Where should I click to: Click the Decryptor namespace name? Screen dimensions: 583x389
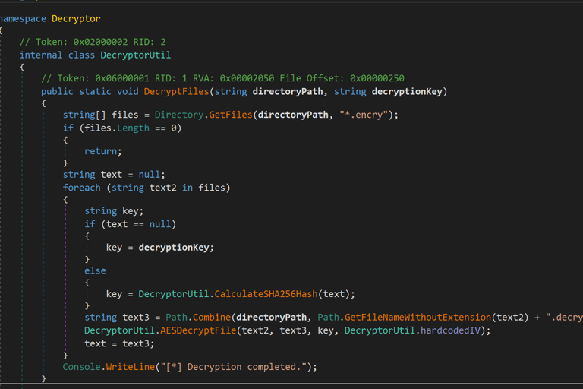coord(76,18)
